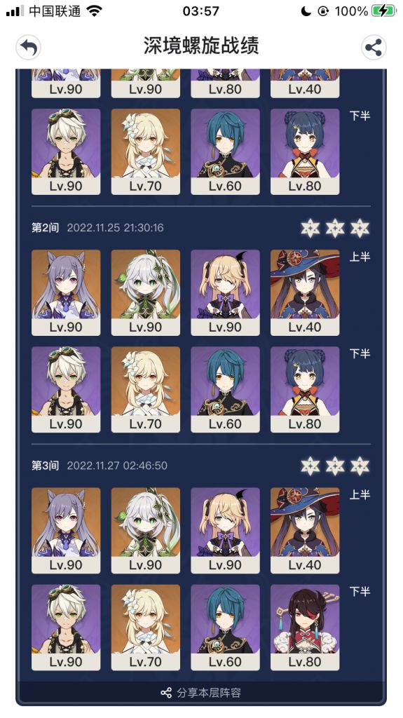The height and width of the screenshot is (718, 403).
Task: Tap the Wi-Fi icon in status bar
Action: coord(95,11)
